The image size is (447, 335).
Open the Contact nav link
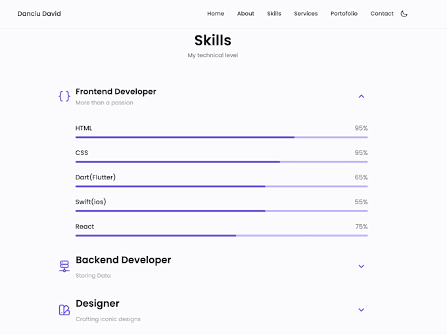point(382,14)
